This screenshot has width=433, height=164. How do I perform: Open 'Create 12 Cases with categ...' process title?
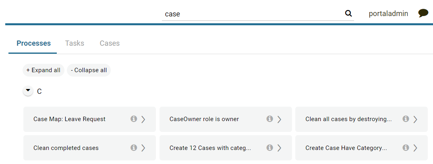point(210,148)
